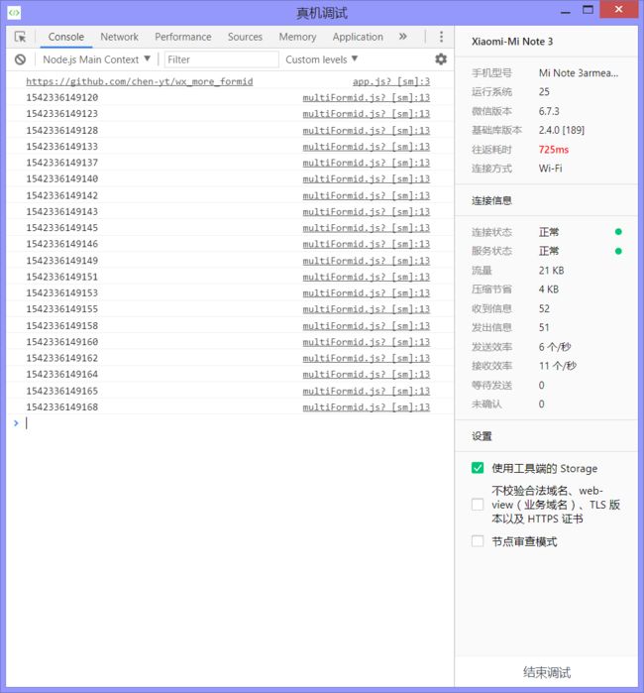Switch to the Sources tab
The height and width of the screenshot is (693, 644).
245,37
